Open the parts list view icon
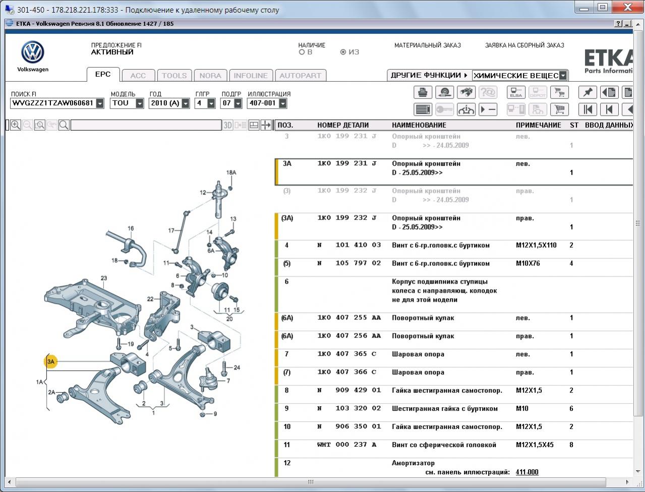The width and height of the screenshot is (645, 492). coord(423,109)
